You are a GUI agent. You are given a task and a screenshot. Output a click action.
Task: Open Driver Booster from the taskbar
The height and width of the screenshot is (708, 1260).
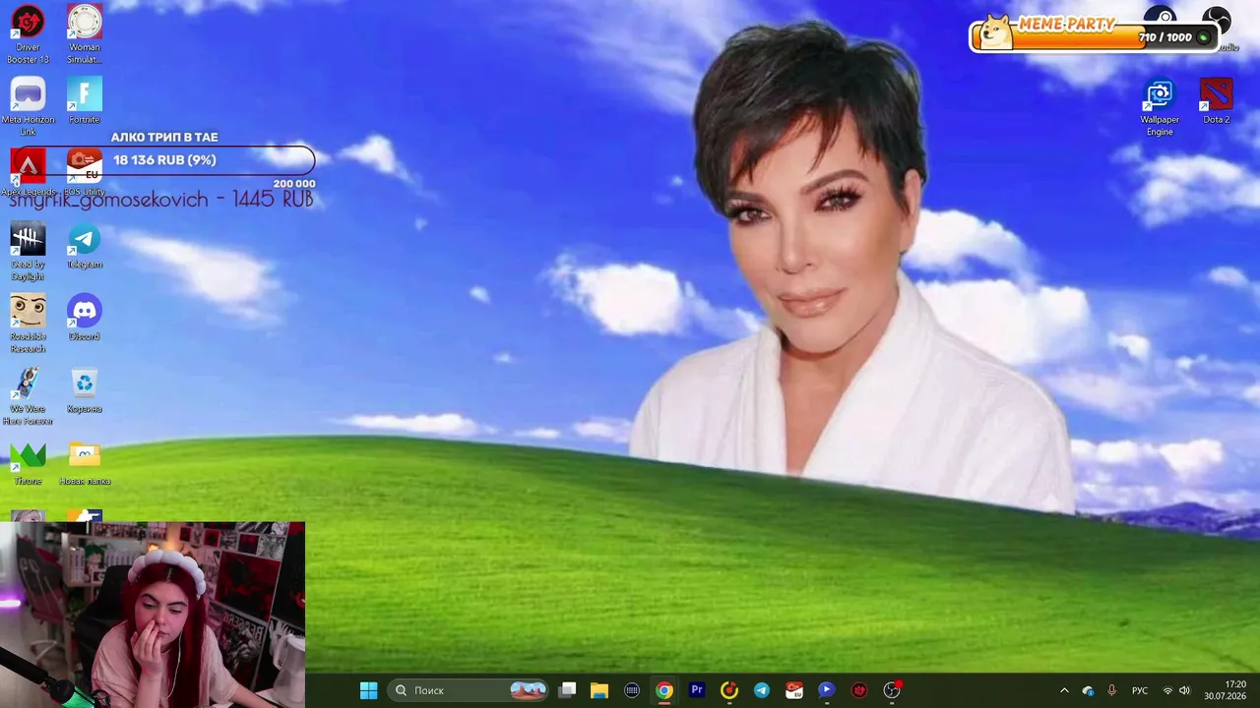pyautogui.click(x=859, y=690)
